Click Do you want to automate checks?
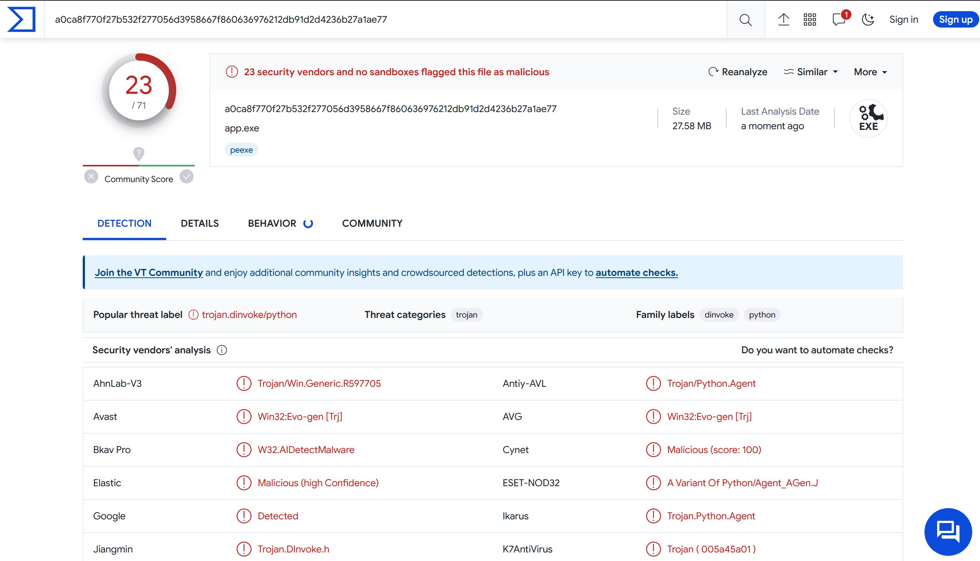Screen dimensions: 980x561 pos(817,350)
